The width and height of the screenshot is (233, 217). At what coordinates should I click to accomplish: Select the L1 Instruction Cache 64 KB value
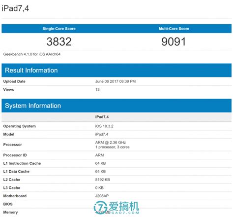(100, 163)
